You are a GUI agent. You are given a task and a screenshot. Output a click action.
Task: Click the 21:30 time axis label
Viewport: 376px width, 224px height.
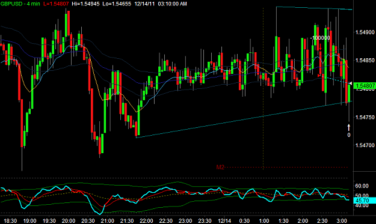point(126,220)
